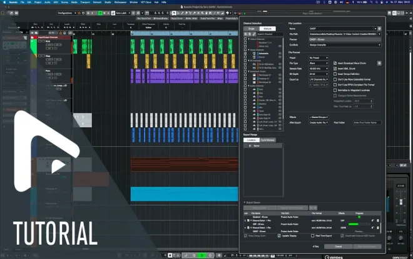Open the Bit Depth dropdown
The width and height of the screenshot is (413, 259).
tap(319, 74)
